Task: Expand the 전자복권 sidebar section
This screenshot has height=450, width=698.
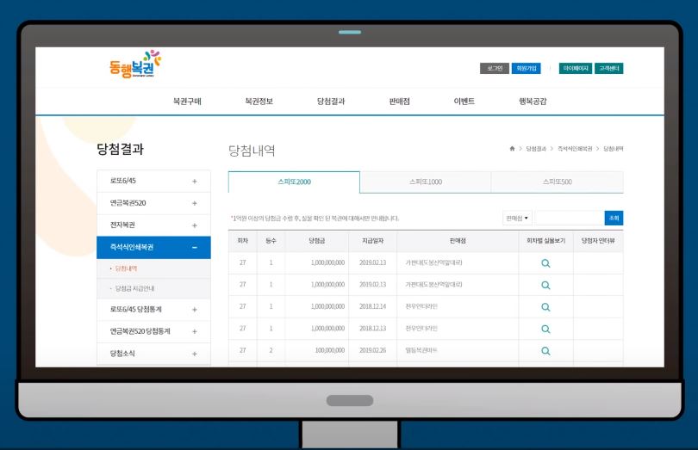Action: 195,225
